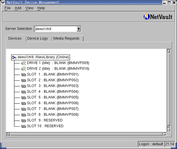The image size is (177, 149).
Task: Select DRIVE 2 (Idle) BMMVP010 row
Action: tap(55, 69)
